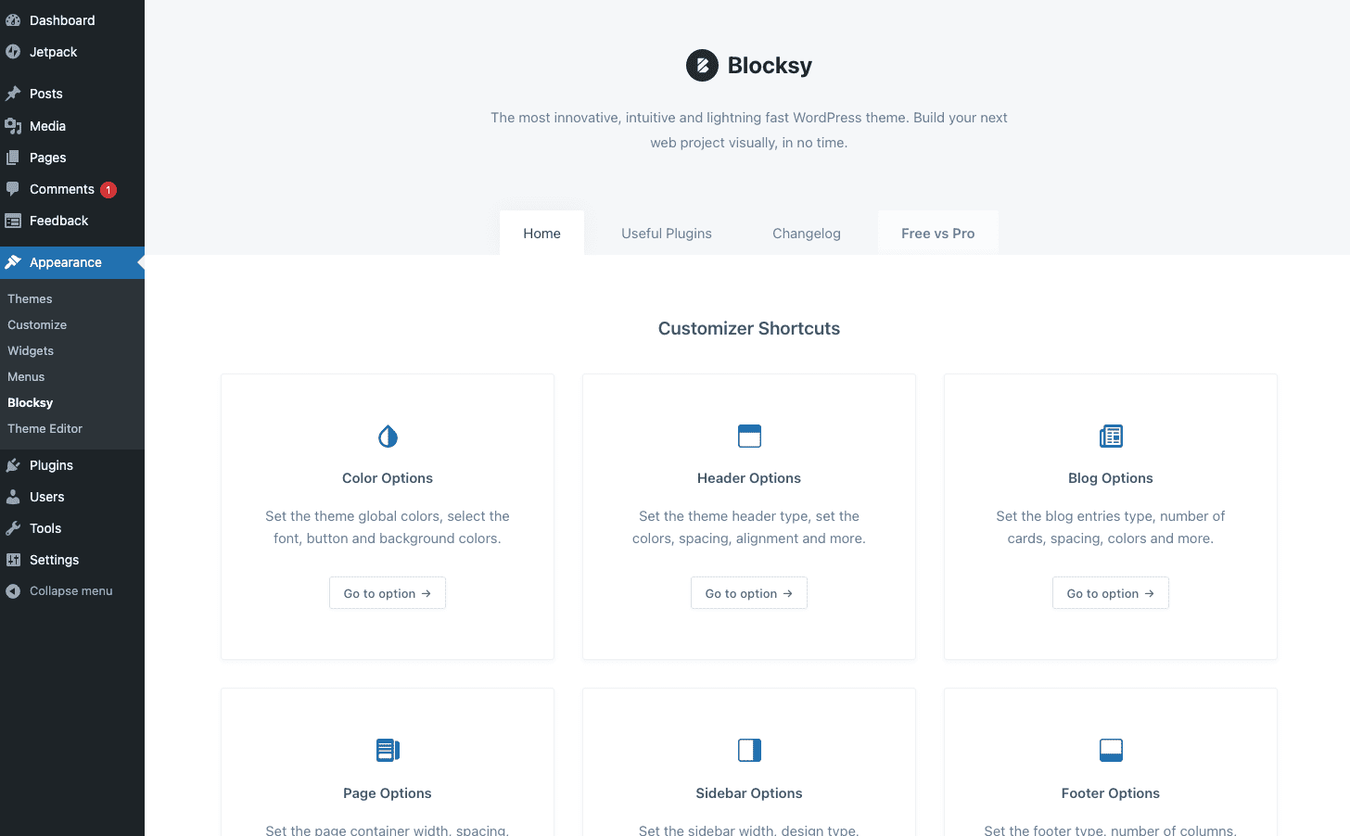The image size is (1350, 836).
Task: Click the Collapse menu arrow icon
Action: tap(13, 591)
